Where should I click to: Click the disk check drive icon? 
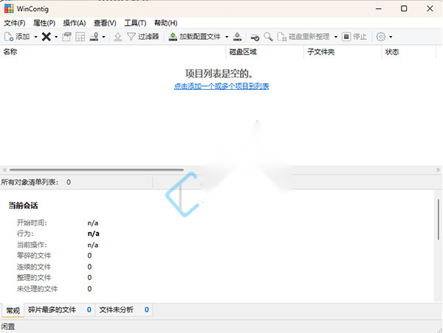[255, 37]
